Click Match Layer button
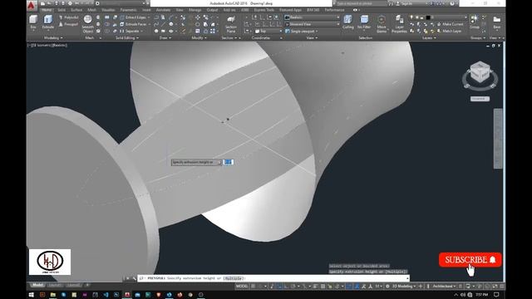This screenshot has height=299, width=532. 449,32
